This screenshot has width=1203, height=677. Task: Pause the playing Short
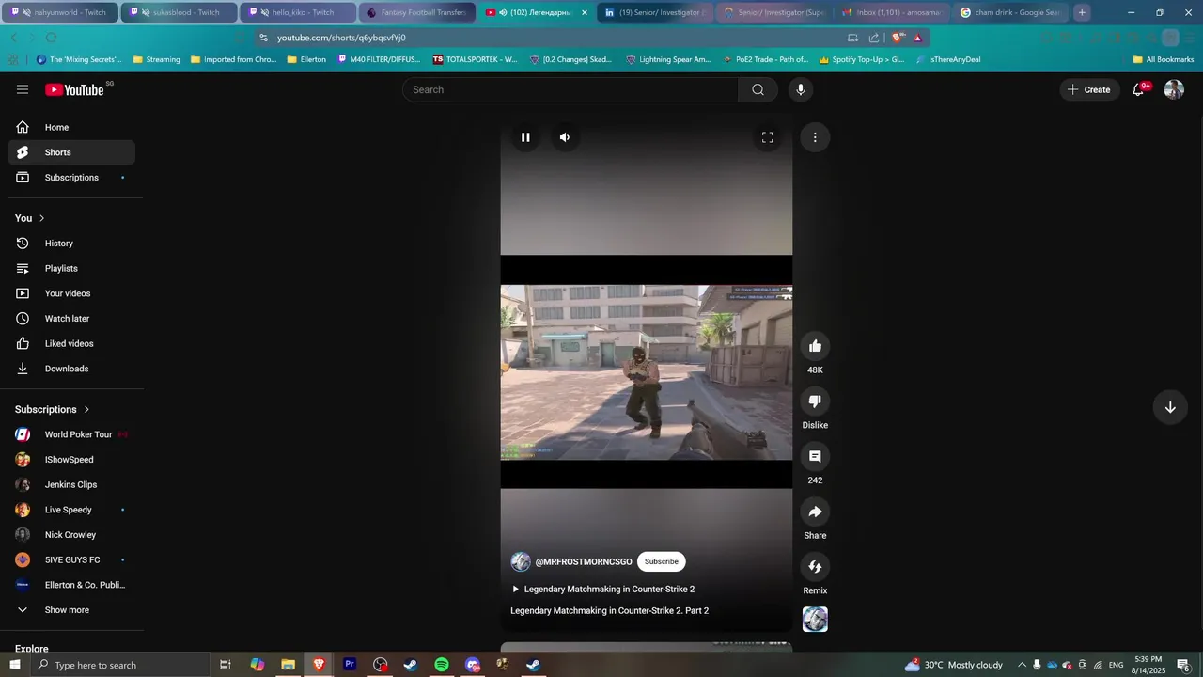(x=525, y=137)
